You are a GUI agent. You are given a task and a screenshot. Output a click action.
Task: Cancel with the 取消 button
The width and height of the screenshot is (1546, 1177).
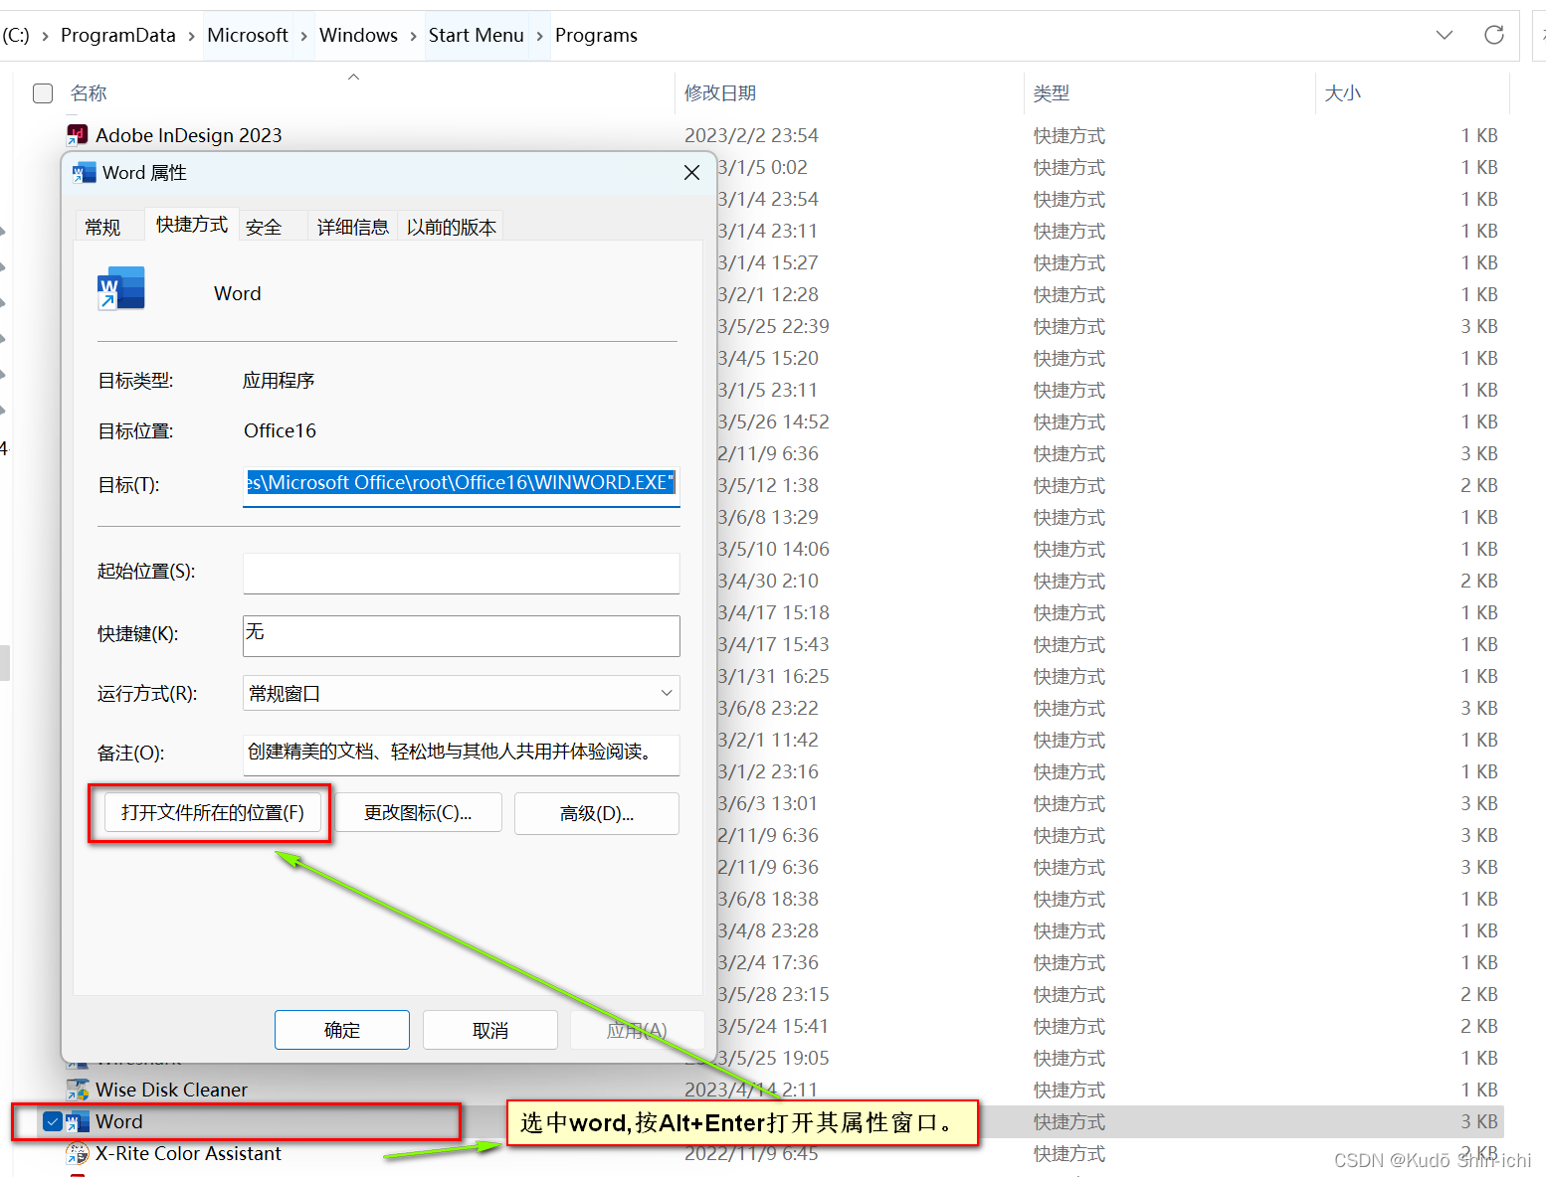coord(490,1030)
